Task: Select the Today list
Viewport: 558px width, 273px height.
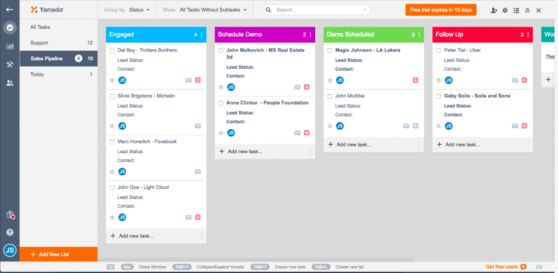Action: (58, 75)
